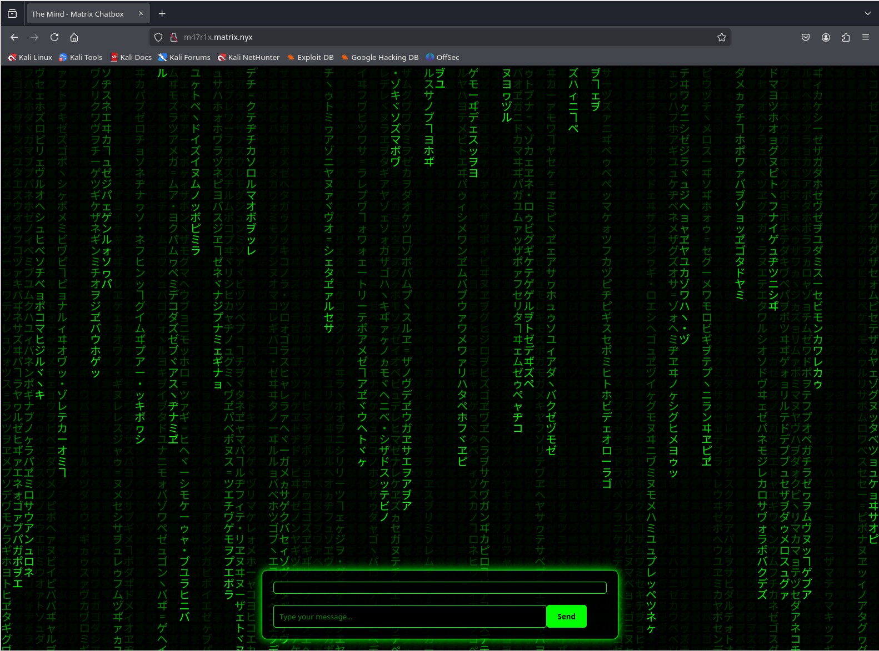Reload the current page

(x=54, y=37)
